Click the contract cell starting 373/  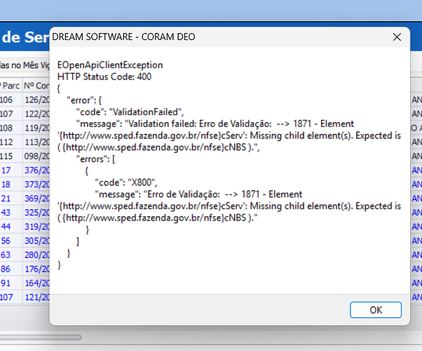(x=36, y=184)
